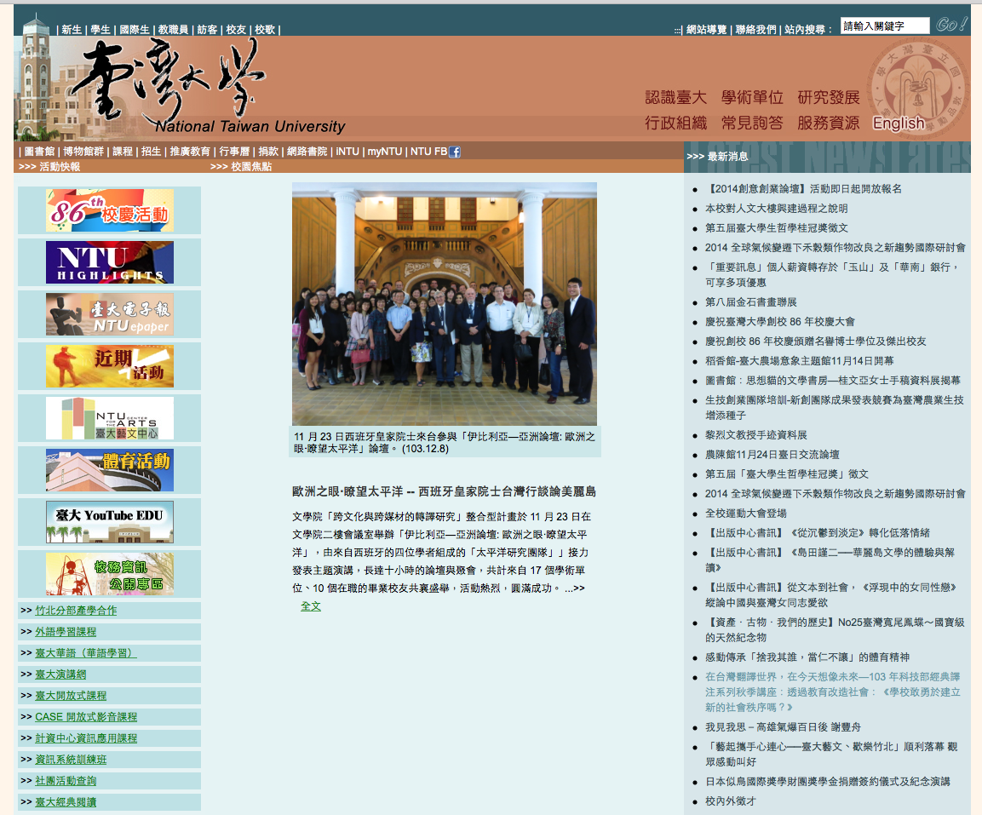Open the 臺大藝文中心 banner
The image size is (982, 815).
(109, 418)
